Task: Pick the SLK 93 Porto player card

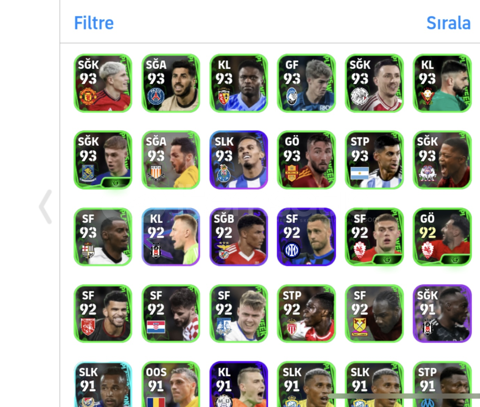Action: click(238, 160)
